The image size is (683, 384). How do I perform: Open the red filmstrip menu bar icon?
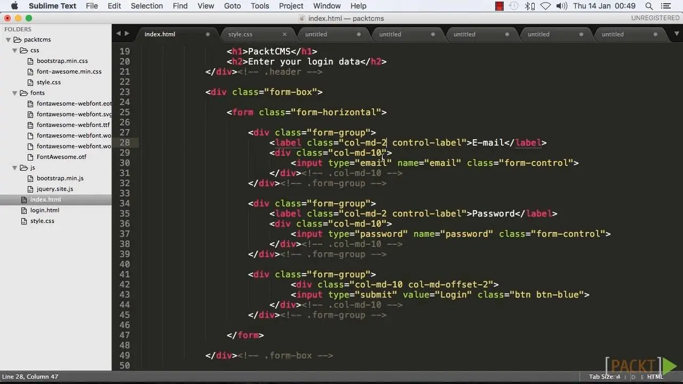[x=499, y=6]
